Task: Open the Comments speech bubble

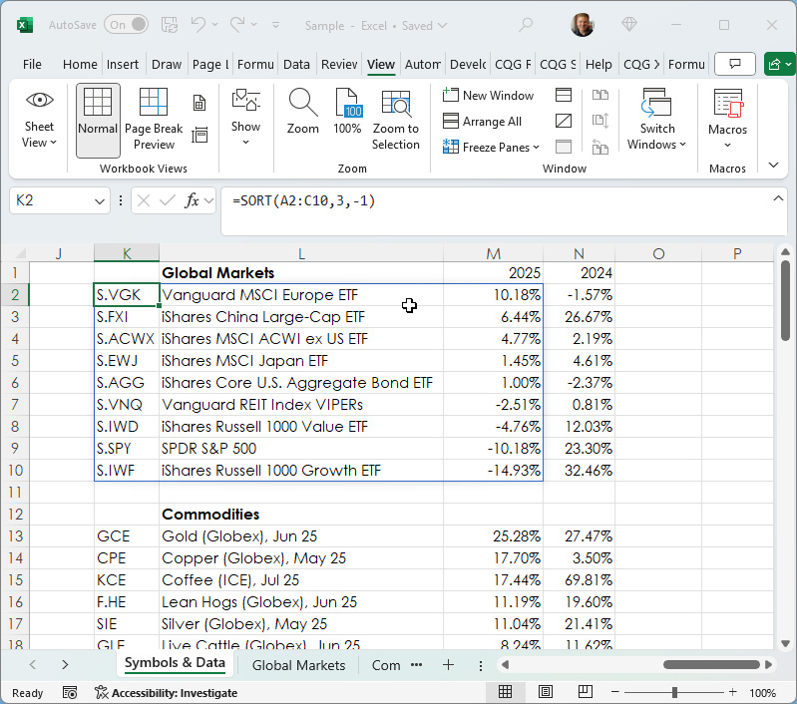Action: pyautogui.click(x=734, y=64)
